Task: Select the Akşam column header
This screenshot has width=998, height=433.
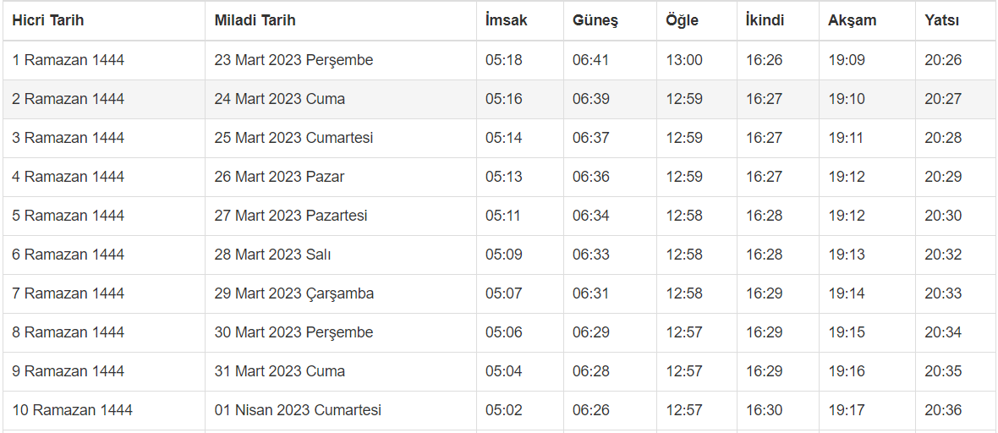Action: click(x=852, y=20)
